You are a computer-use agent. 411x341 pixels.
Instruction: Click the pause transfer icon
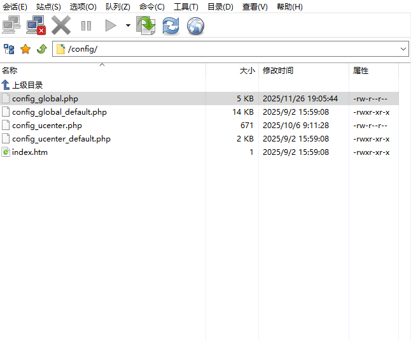(86, 25)
